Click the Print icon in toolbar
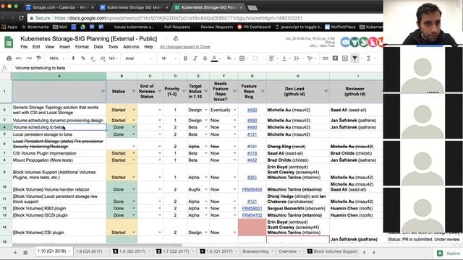This screenshot has height=260, width=463. coord(9,58)
